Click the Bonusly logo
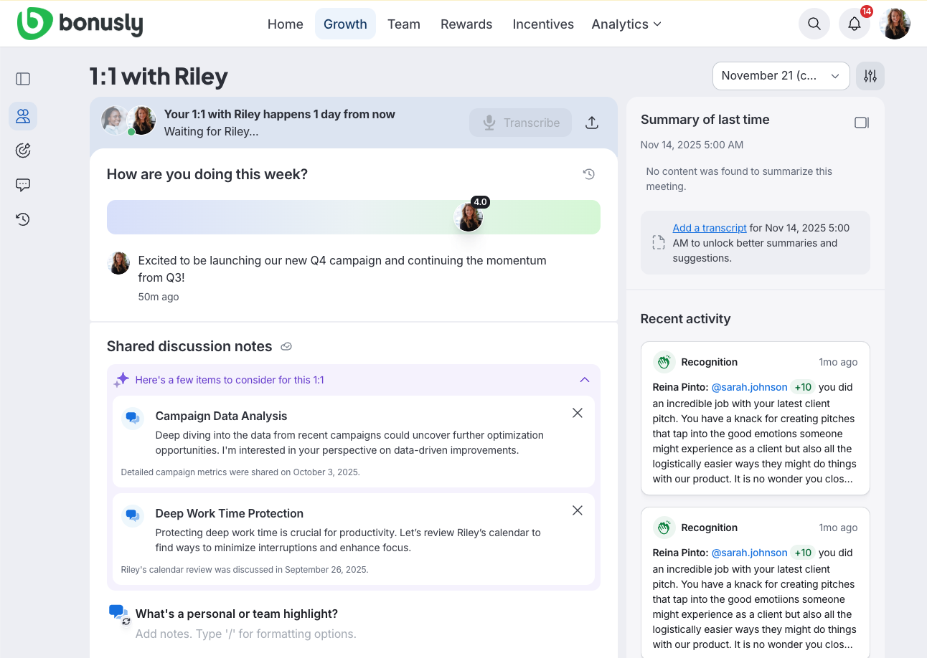 (80, 24)
